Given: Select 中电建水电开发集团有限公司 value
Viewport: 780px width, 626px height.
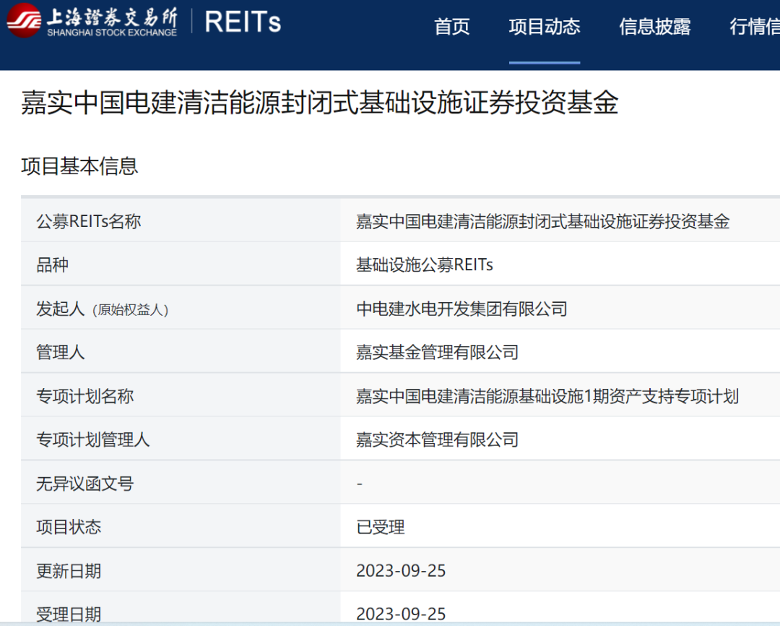Looking at the screenshot, I should pyautogui.click(x=461, y=309).
